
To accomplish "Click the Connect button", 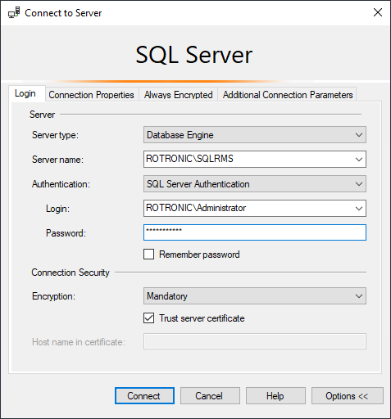I will (144, 395).
